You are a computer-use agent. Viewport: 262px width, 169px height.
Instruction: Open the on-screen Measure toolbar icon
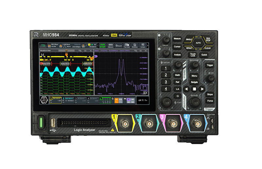point(110,46)
